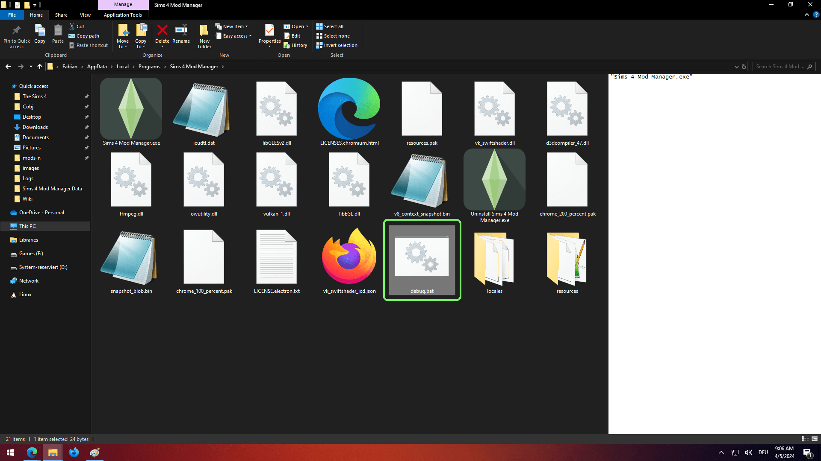This screenshot has width=821, height=461.
Task: Switch to large icons view in status bar
Action: pos(814,439)
